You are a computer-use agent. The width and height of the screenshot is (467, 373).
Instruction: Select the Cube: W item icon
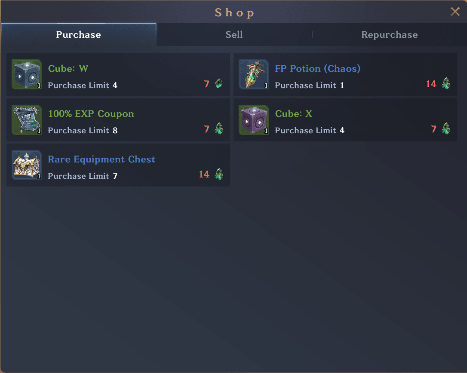coord(26,73)
